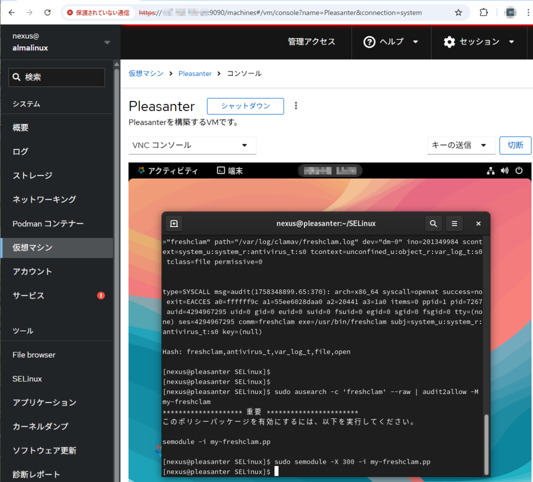533x482 pixels.
Task: Click the Pleasanter breadcrumb link
Action: (195, 73)
